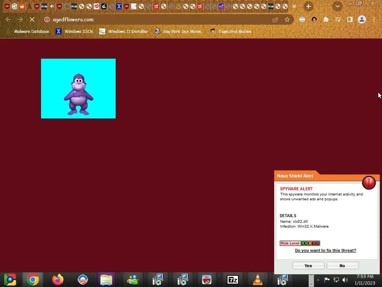The width and height of the screenshot is (382, 287).
Task: Go forward to the next page
Action: click(x=20, y=19)
